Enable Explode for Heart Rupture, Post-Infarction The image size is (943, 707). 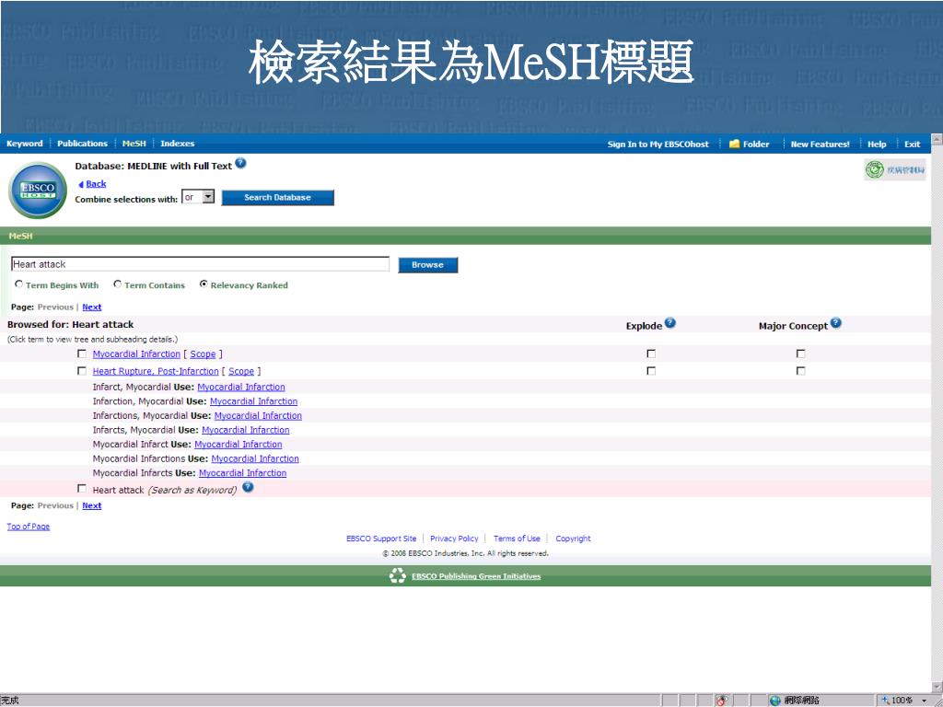tap(651, 371)
